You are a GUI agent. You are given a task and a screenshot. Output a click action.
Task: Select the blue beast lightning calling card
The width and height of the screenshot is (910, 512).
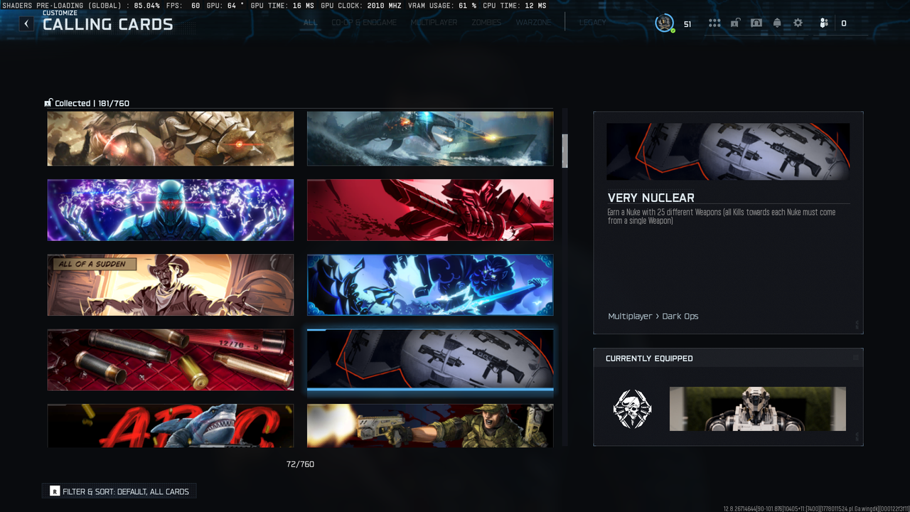pos(430,284)
